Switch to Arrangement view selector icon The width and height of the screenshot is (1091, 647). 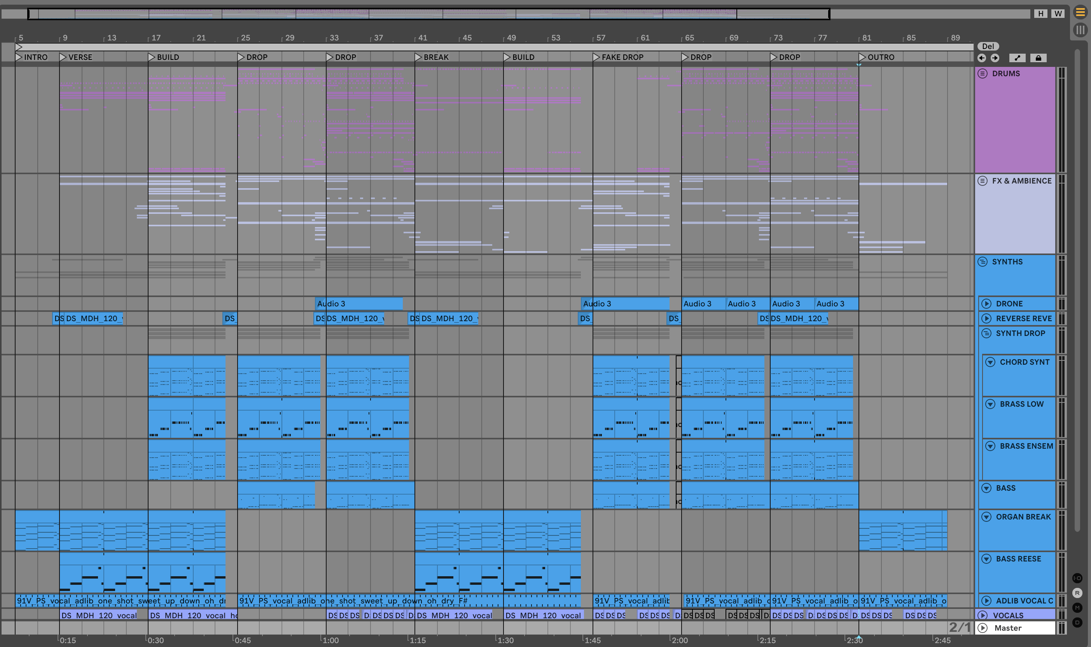pyautogui.click(x=1080, y=12)
